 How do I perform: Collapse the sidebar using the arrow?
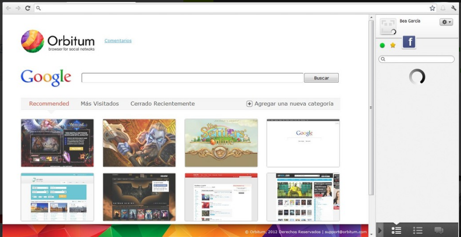click(379, 230)
